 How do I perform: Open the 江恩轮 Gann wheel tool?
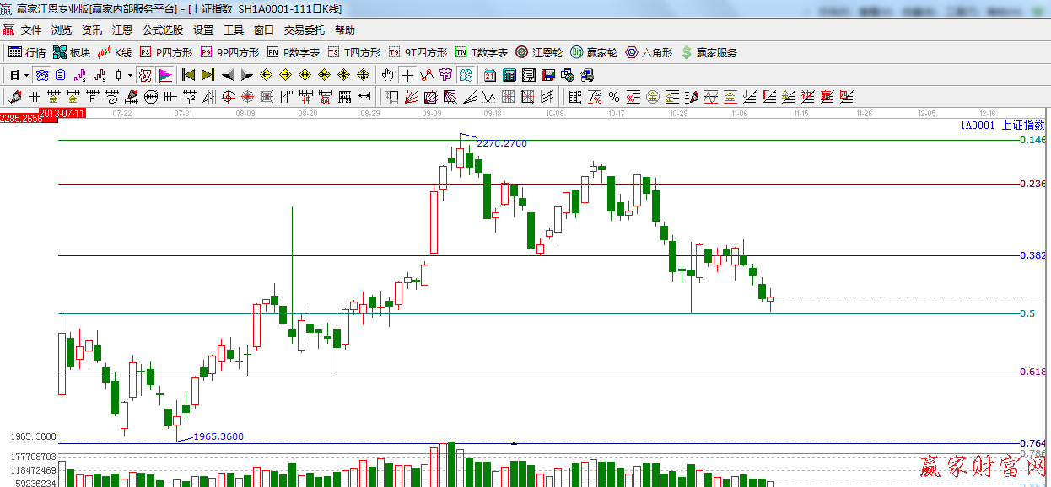tap(539, 52)
